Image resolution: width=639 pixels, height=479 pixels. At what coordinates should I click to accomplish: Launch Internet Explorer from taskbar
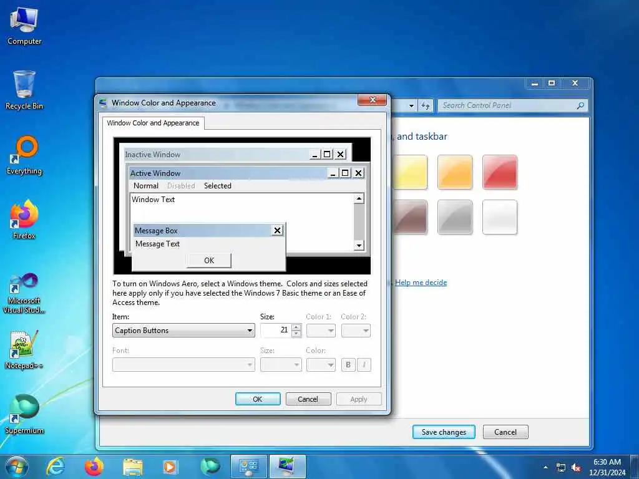[x=55, y=467]
